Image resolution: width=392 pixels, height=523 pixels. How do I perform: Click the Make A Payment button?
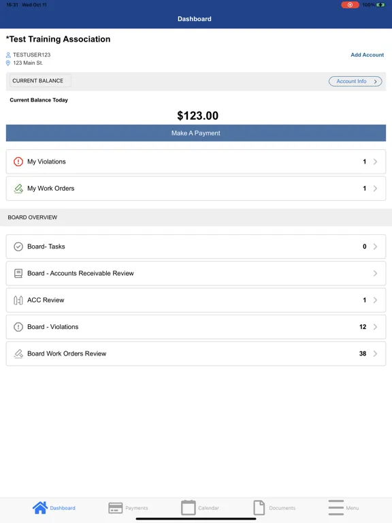[x=196, y=133]
